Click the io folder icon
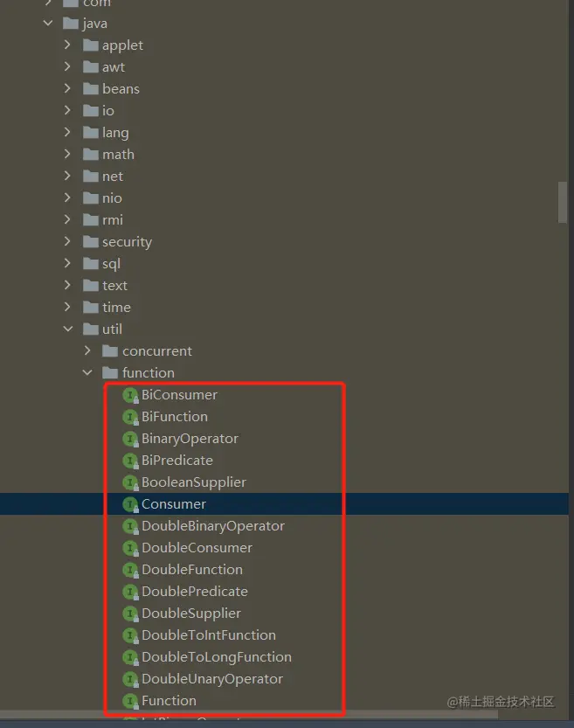The height and width of the screenshot is (728, 574). (x=91, y=110)
